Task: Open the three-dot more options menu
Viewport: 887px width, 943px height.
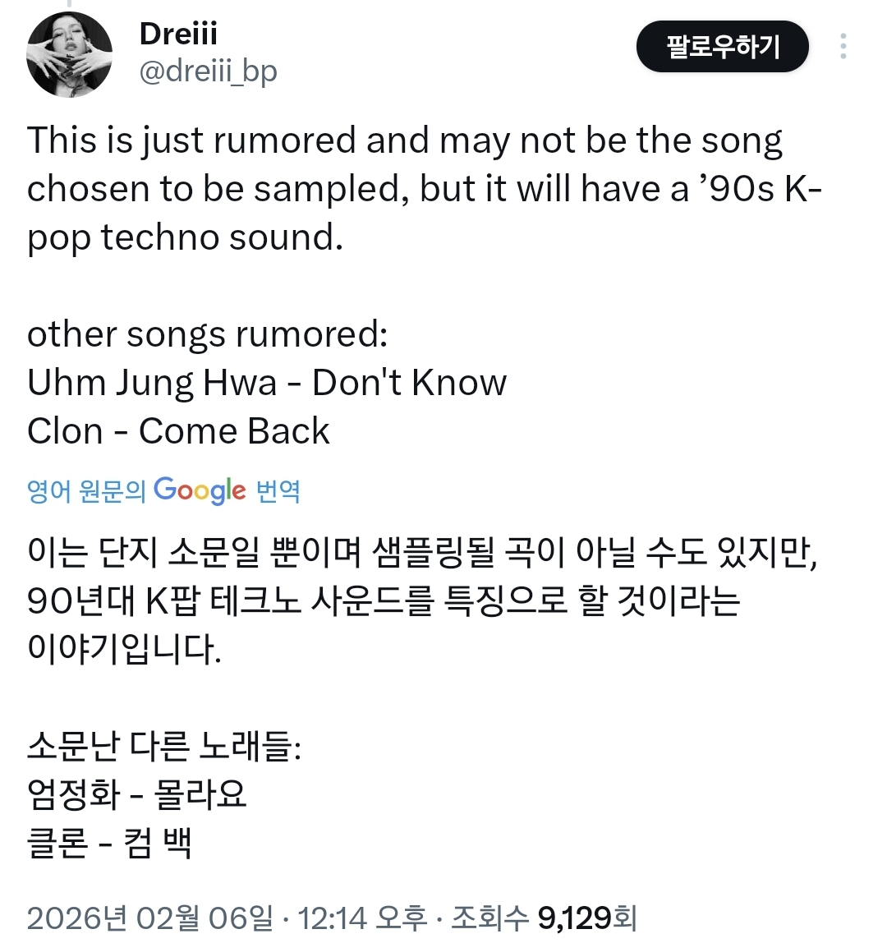Action: pos(843,47)
